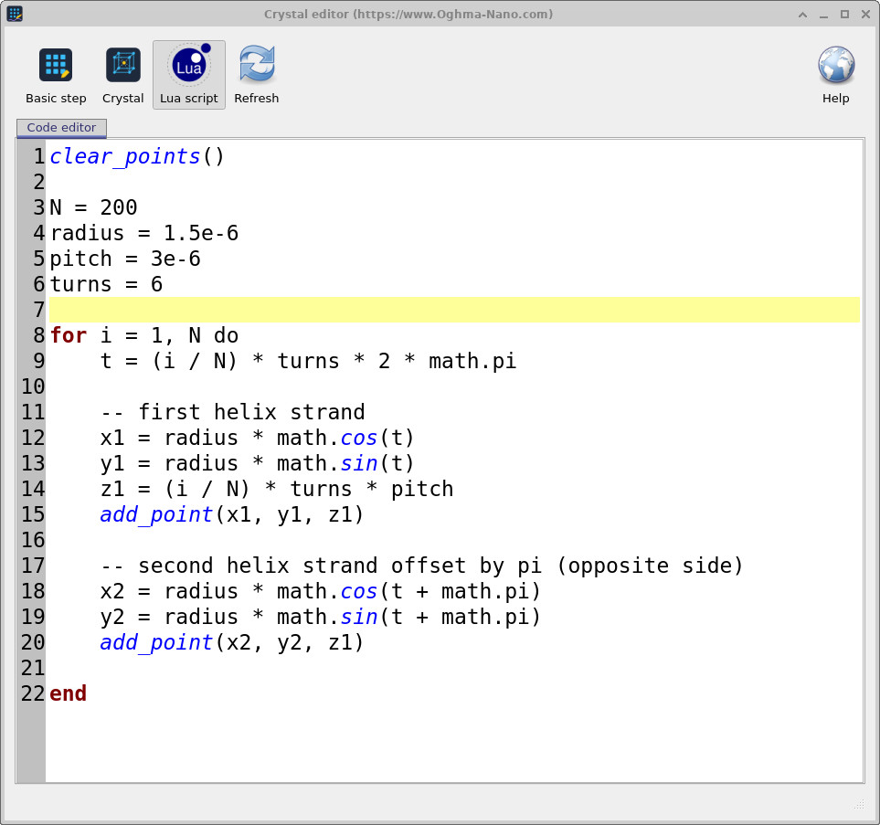Image resolution: width=880 pixels, height=825 pixels.
Task: Roll up window with the caret button
Action: point(802,15)
